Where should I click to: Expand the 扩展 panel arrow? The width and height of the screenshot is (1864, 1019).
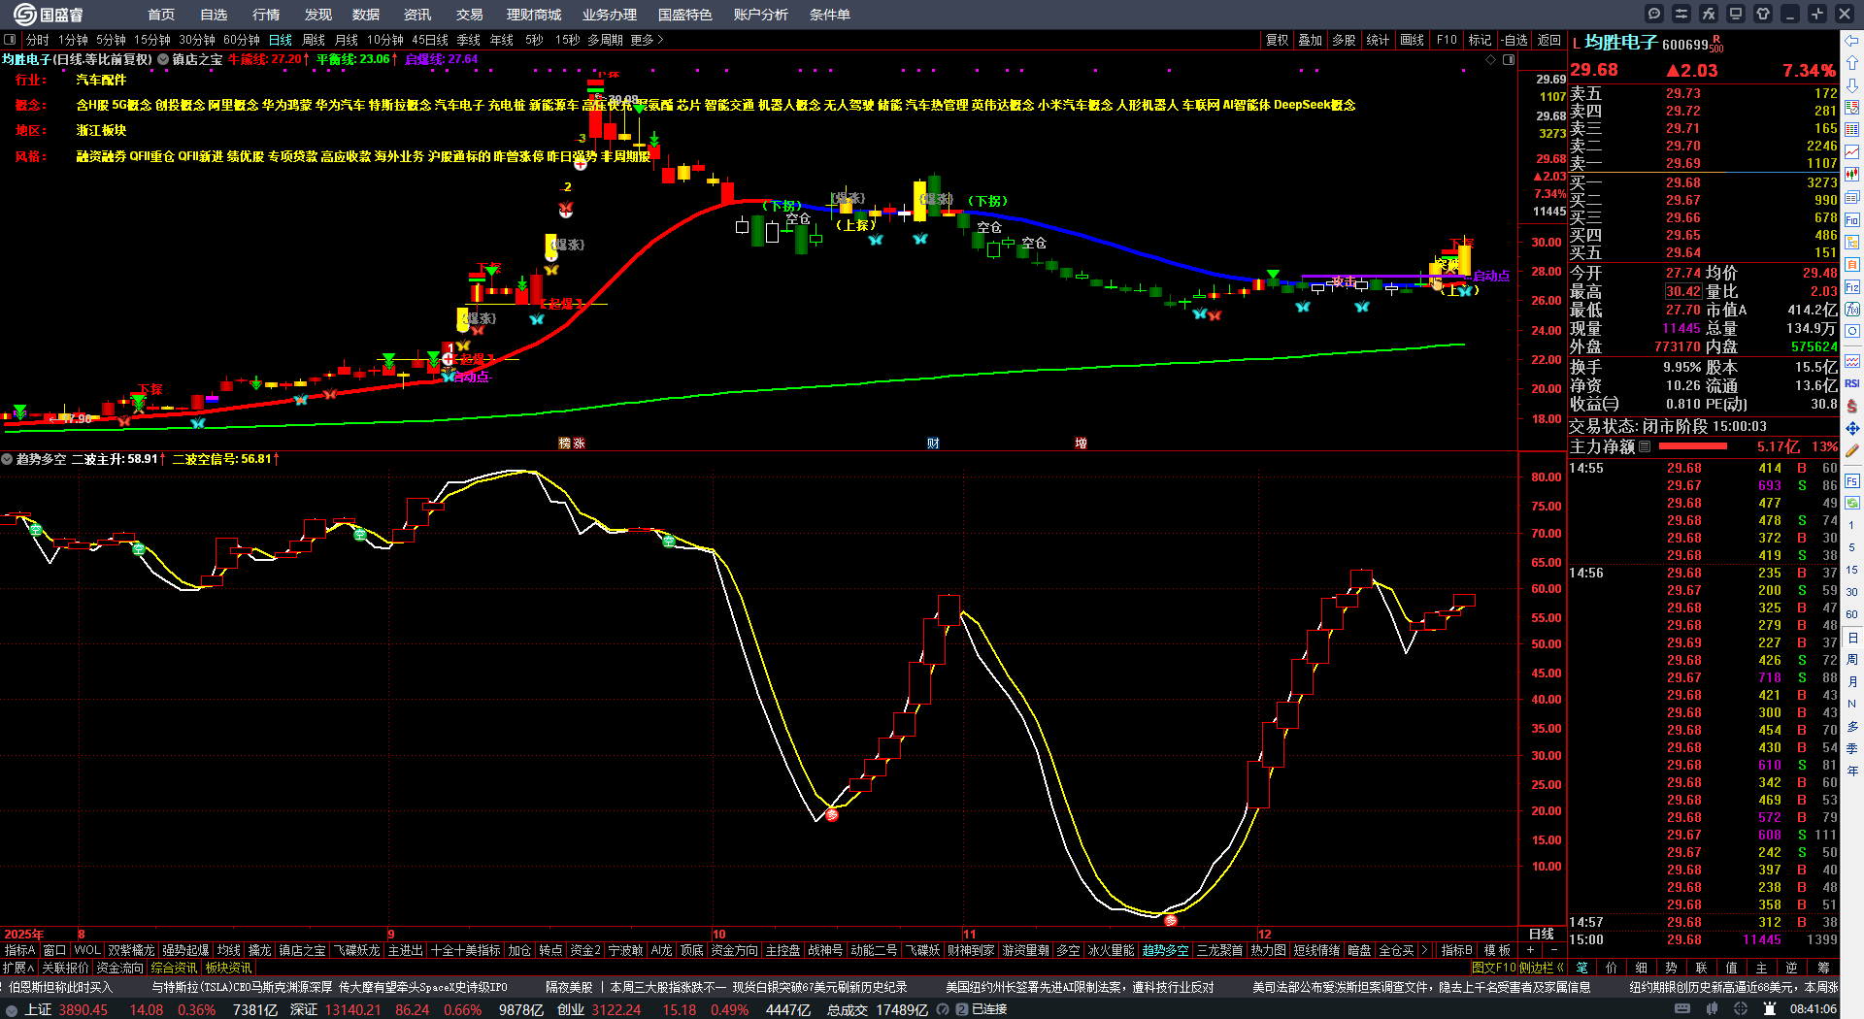(x=18, y=968)
